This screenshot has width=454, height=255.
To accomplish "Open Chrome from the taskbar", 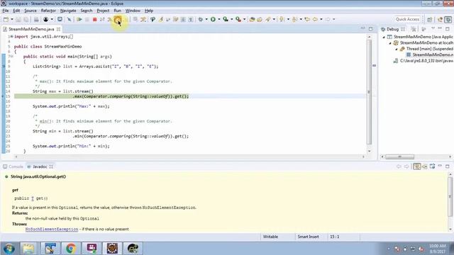I will 71,249.
